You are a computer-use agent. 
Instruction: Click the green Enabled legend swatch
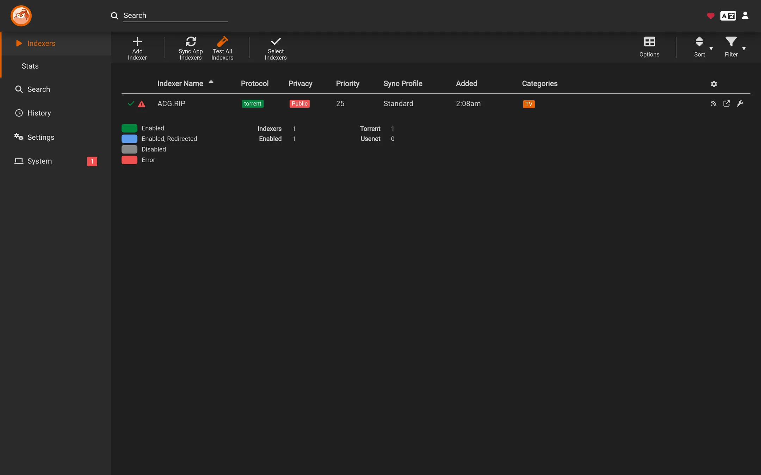click(x=129, y=128)
